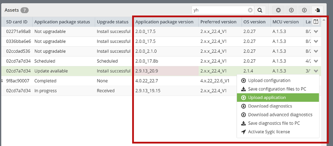The width and height of the screenshot is (333, 146).
Task: Open the add column chooser icon
Action: coord(316,22)
